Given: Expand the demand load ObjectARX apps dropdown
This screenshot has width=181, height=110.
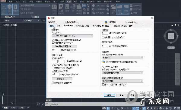Looking at the screenshot, I should click(x=122, y=73).
